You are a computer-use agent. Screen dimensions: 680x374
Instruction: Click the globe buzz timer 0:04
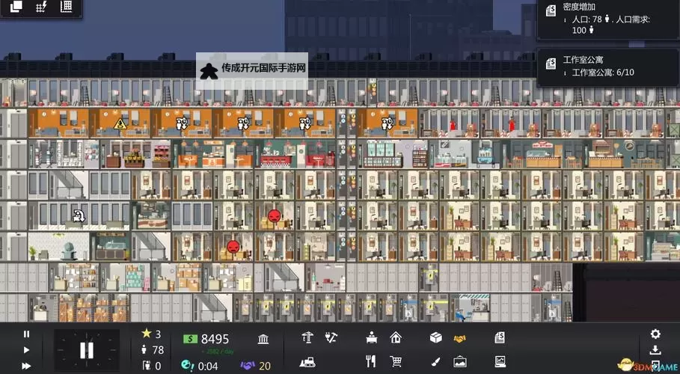point(200,366)
